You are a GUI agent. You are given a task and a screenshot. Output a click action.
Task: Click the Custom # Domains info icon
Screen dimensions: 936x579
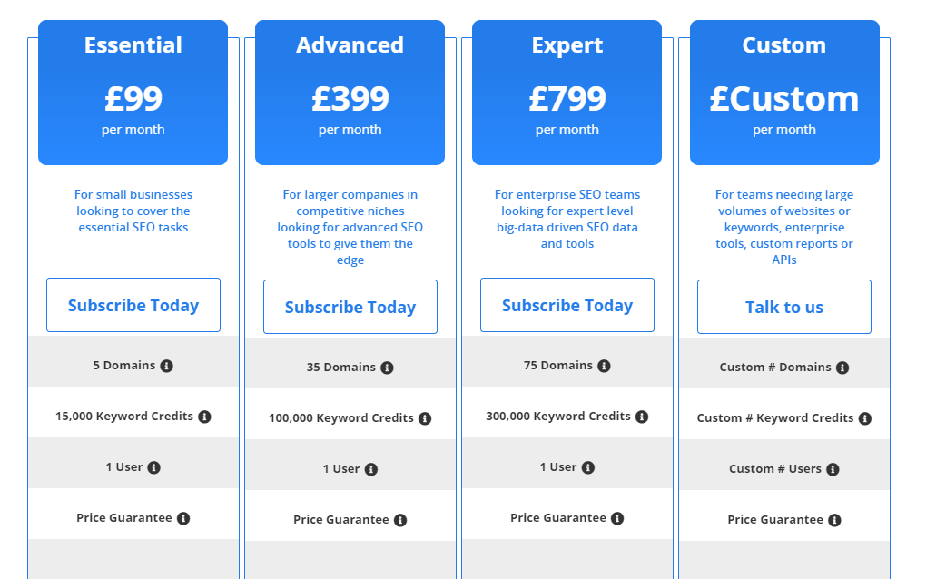(x=842, y=367)
